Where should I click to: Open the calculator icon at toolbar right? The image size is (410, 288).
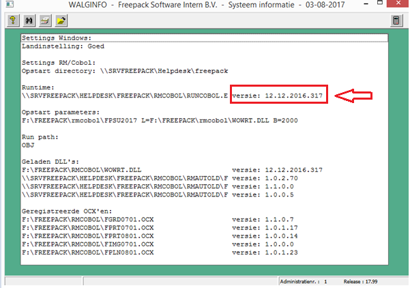point(396,20)
